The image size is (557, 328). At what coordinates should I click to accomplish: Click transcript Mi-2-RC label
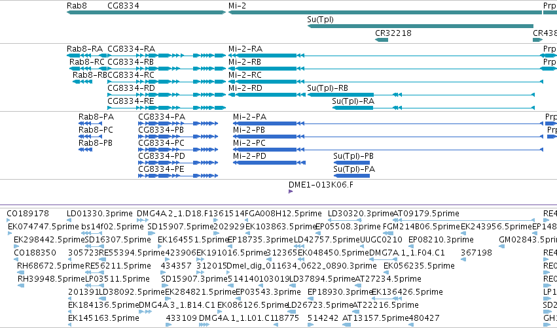[x=245, y=75]
